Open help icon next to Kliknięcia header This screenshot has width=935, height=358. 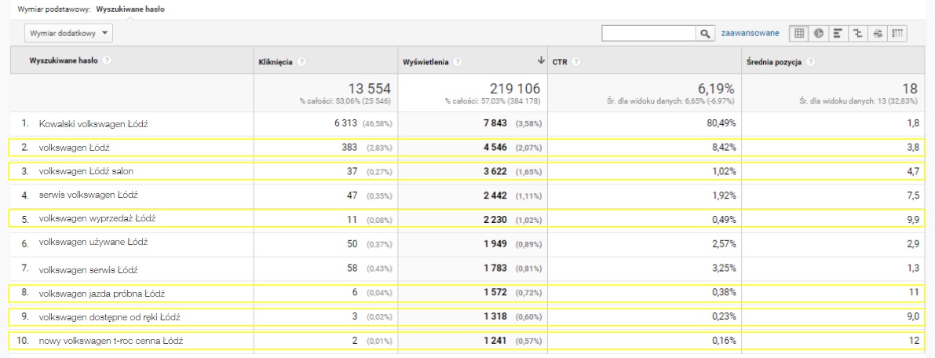pos(301,61)
